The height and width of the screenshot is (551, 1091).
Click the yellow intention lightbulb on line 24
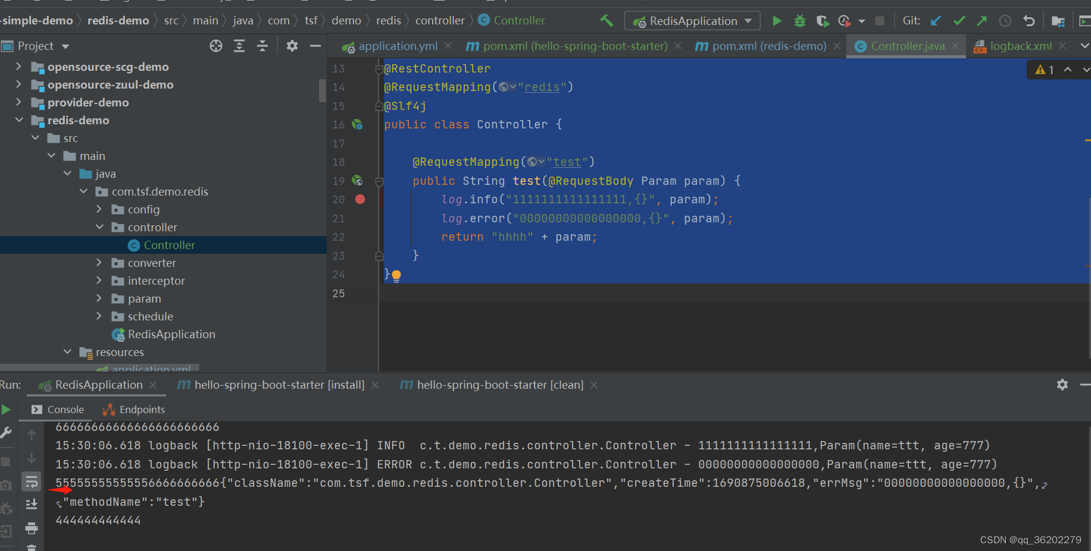396,275
